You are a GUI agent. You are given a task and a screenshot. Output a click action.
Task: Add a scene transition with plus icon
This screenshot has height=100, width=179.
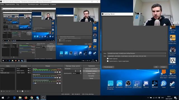[x=76, y=71]
